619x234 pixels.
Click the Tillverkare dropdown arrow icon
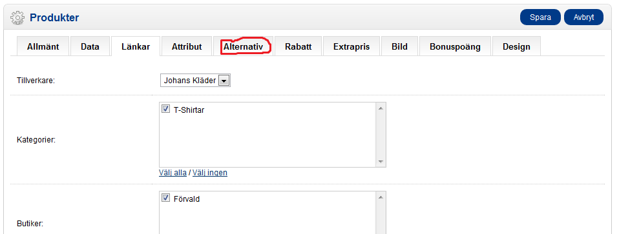[224, 81]
